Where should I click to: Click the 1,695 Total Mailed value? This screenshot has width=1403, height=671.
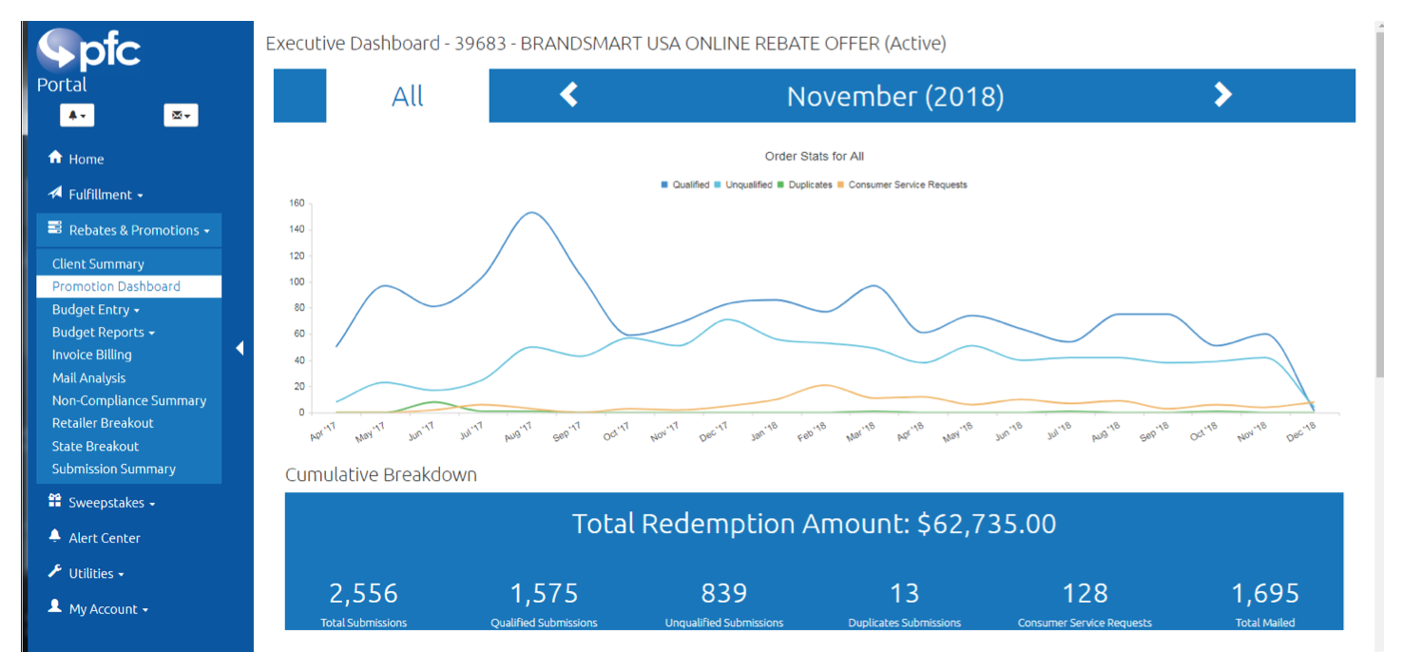[x=1265, y=593]
